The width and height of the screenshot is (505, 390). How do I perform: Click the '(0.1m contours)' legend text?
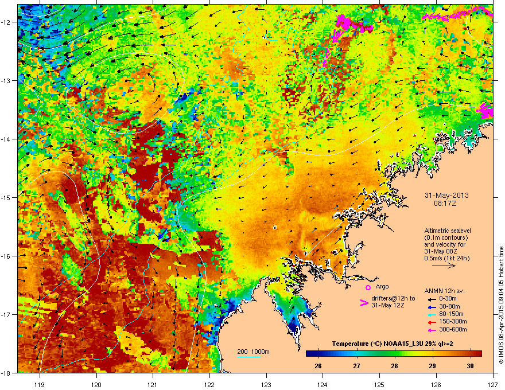pos(446,238)
